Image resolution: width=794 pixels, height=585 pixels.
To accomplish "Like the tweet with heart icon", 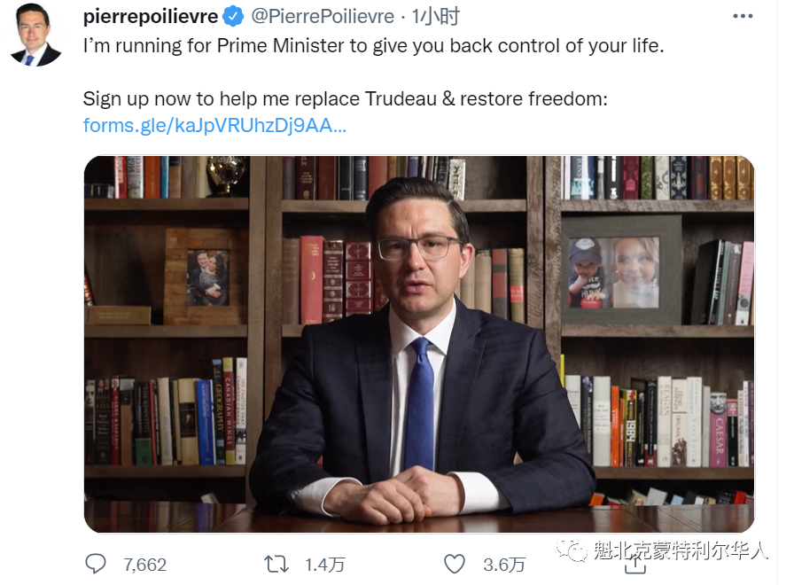I will (x=455, y=564).
